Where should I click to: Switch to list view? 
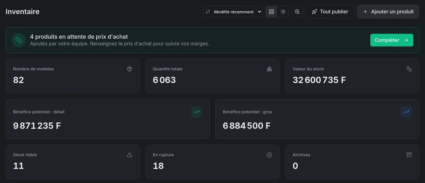click(283, 12)
